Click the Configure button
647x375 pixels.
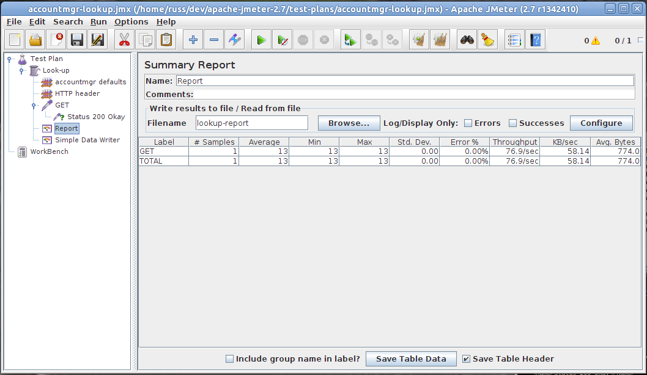coord(601,123)
